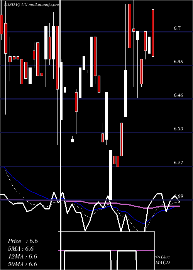Click the 6.21 price axis label

[x=178, y=162]
